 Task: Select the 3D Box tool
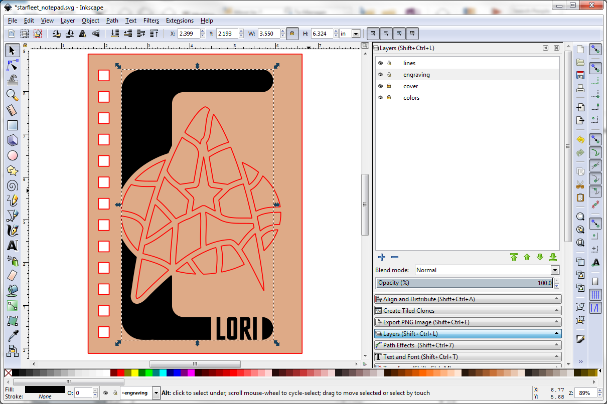point(13,140)
